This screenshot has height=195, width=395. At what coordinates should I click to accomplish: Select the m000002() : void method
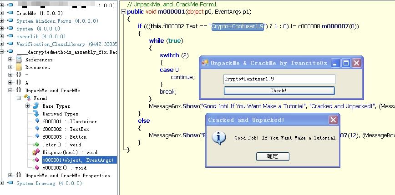64,168
